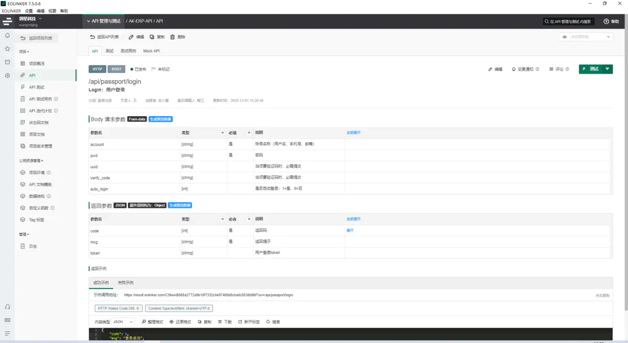This screenshot has height=343, width=628.
Task: Expand the API 管理与测试 module dropdown
Action: [x=104, y=21]
